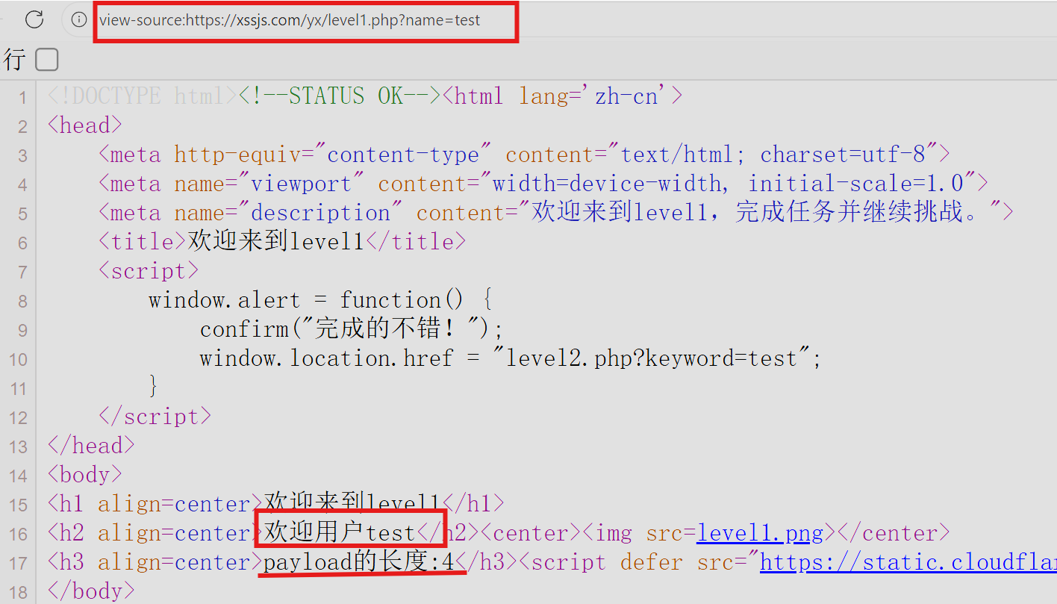Click line number 14 in the gutter

pyautogui.click(x=19, y=476)
